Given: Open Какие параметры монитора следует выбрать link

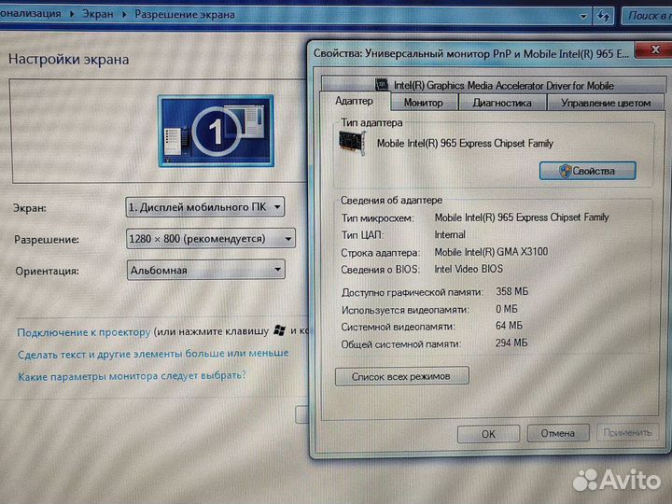Looking at the screenshot, I should click(132, 376).
